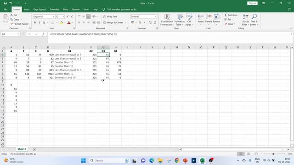Switch to Page Layout view in status bar
Image resolution: width=294 pixels, height=165 pixels.
[x=249, y=154]
